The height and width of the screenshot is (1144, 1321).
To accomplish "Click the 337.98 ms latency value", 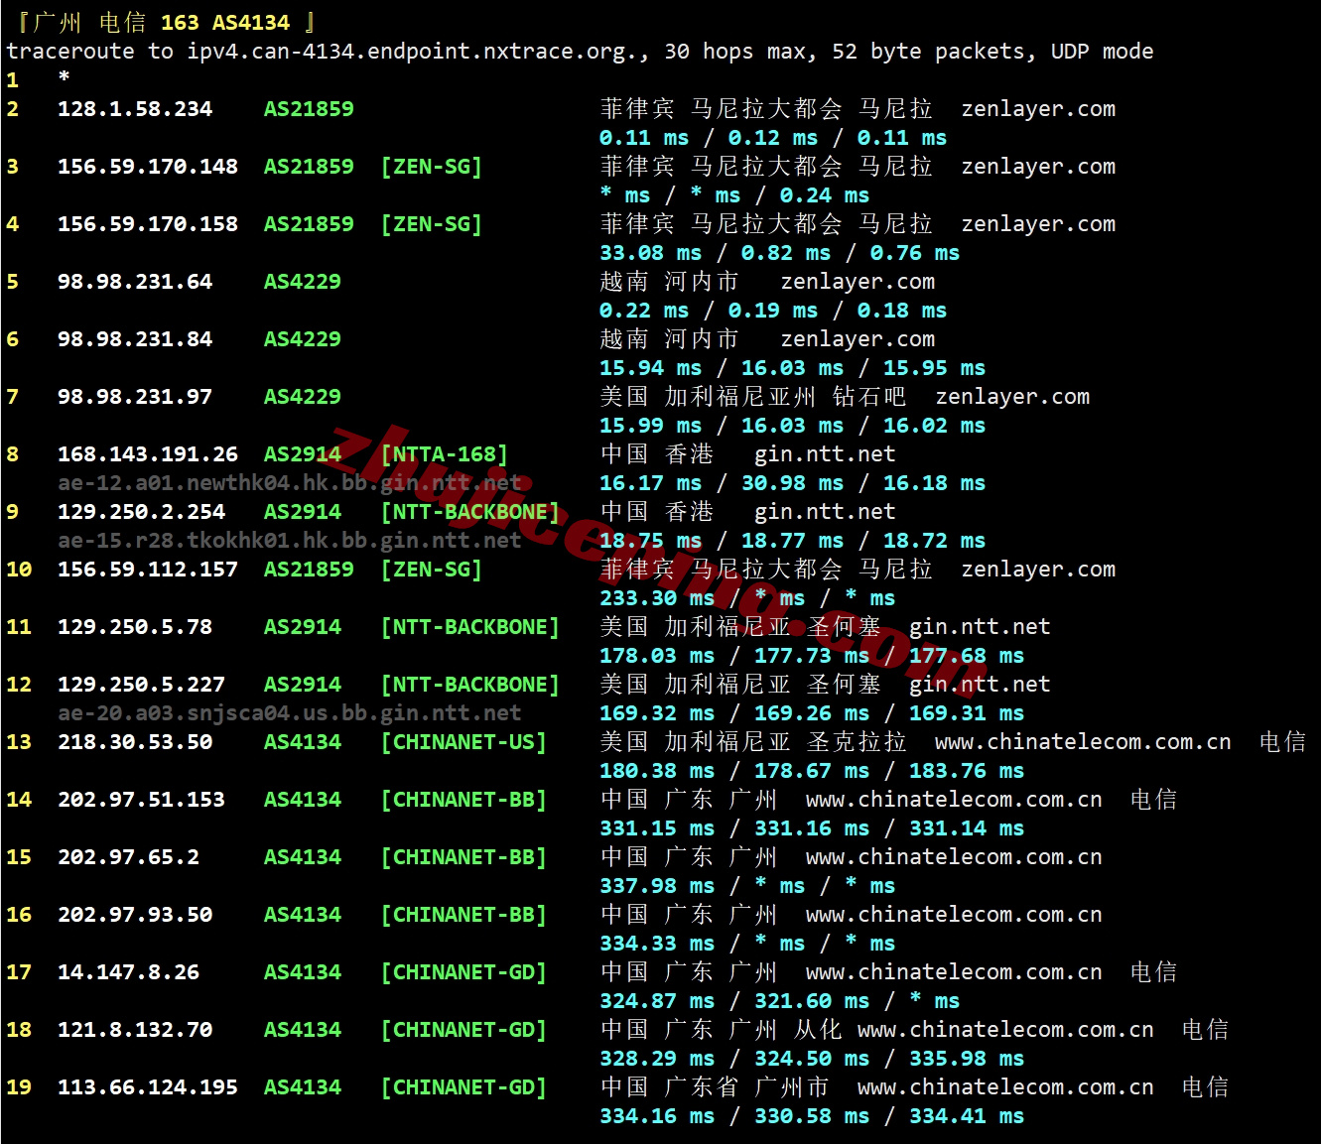I will [657, 886].
